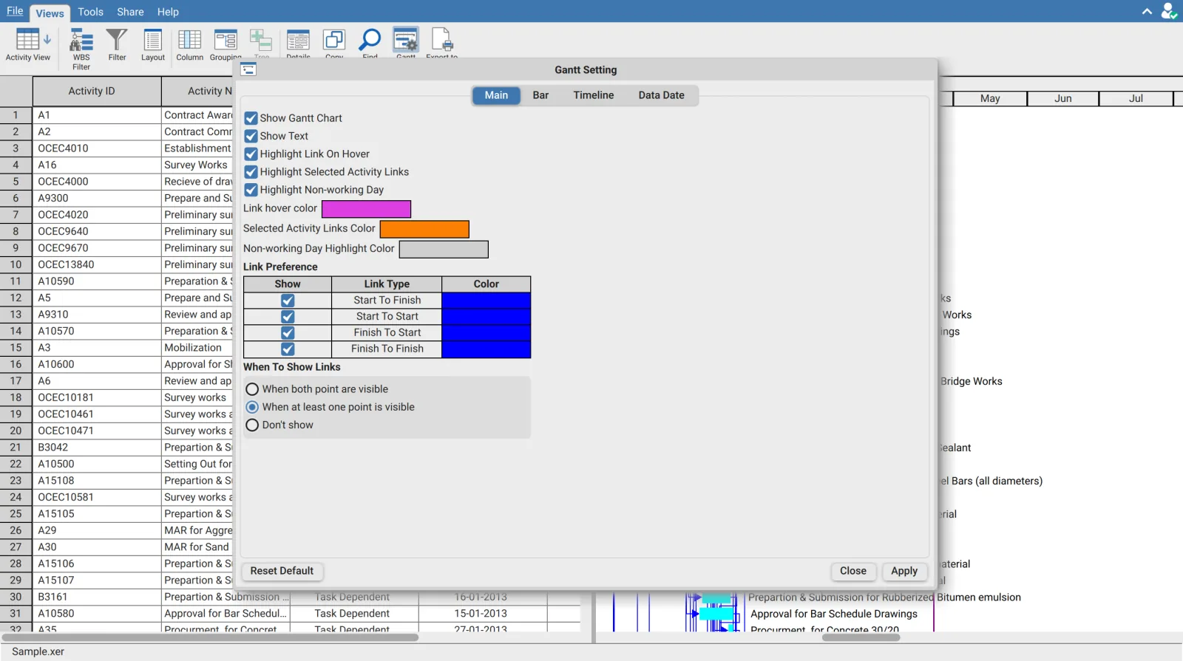The height and width of the screenshot is (661, 1183).
Task: Switch to the Timeline tab
Action: [x=593, y=95]
